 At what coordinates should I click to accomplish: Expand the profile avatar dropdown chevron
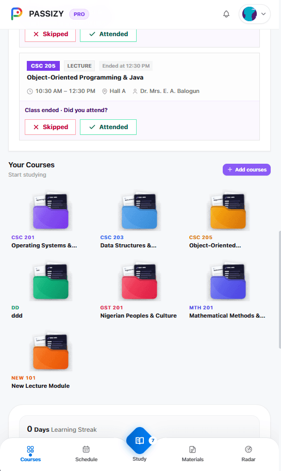pyautogui.click(x=263, y=14)
